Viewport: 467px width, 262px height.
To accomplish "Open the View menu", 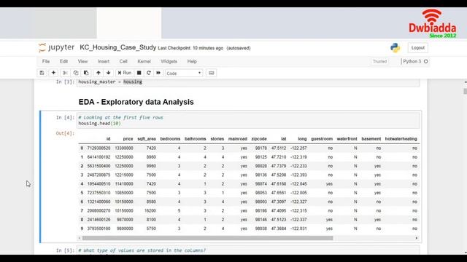I will click(82, 61).
